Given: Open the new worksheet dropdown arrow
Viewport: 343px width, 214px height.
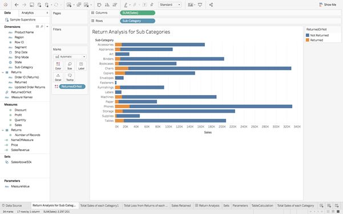Looking at the screenshot, I should tap(74, 5).
